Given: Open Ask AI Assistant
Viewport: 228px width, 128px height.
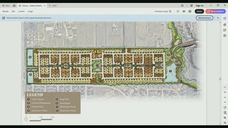Looking at the screenshot, I should click(x=216, y=11).
